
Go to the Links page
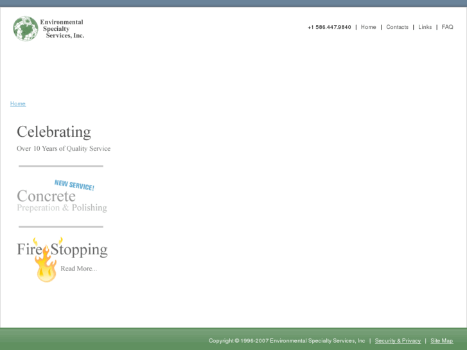(x=425, y=28)
